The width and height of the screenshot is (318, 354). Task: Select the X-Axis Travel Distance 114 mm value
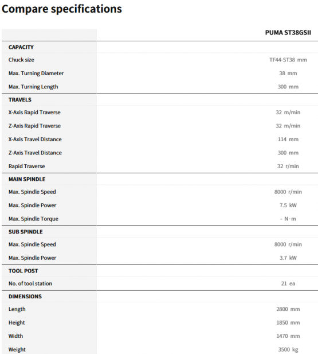tap(288, 139)
